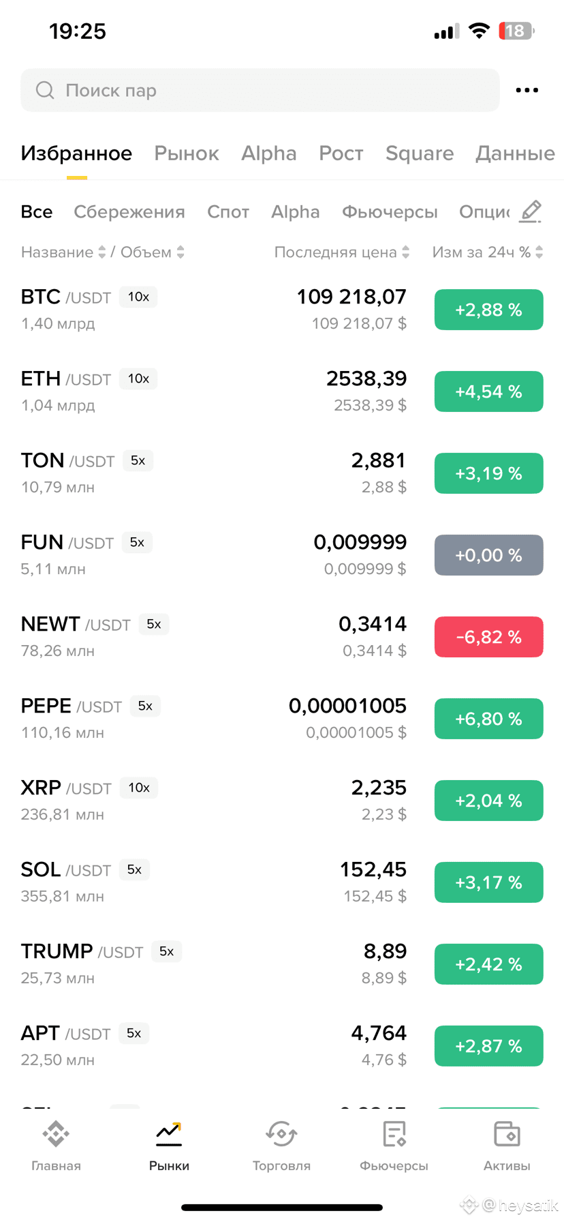Open the three-dot more options menu

[x=527, y=90]
